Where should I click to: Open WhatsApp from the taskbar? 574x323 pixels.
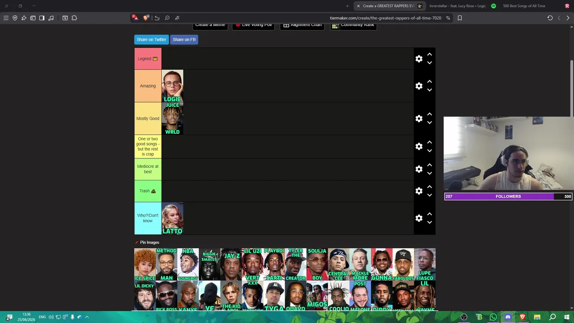coord(493,317)
